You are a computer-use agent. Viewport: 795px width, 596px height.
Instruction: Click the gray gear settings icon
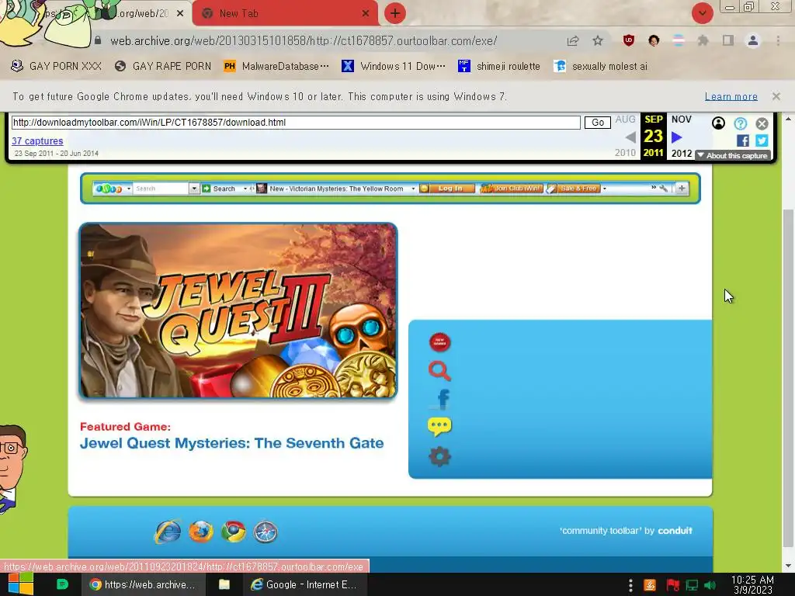pyautogui.click(x=439, y=456)
